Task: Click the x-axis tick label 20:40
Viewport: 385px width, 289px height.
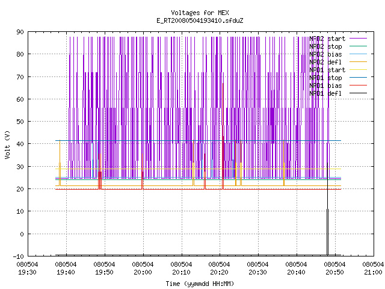Action: point(297,272)
